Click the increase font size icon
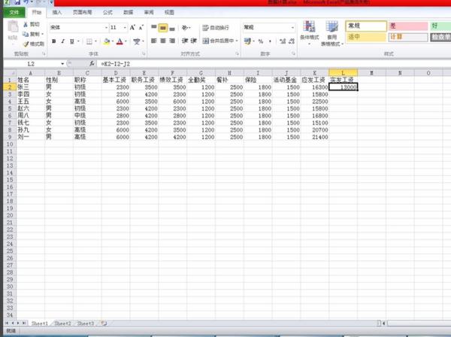Screen dimensions: 451x337 [132, 27]
